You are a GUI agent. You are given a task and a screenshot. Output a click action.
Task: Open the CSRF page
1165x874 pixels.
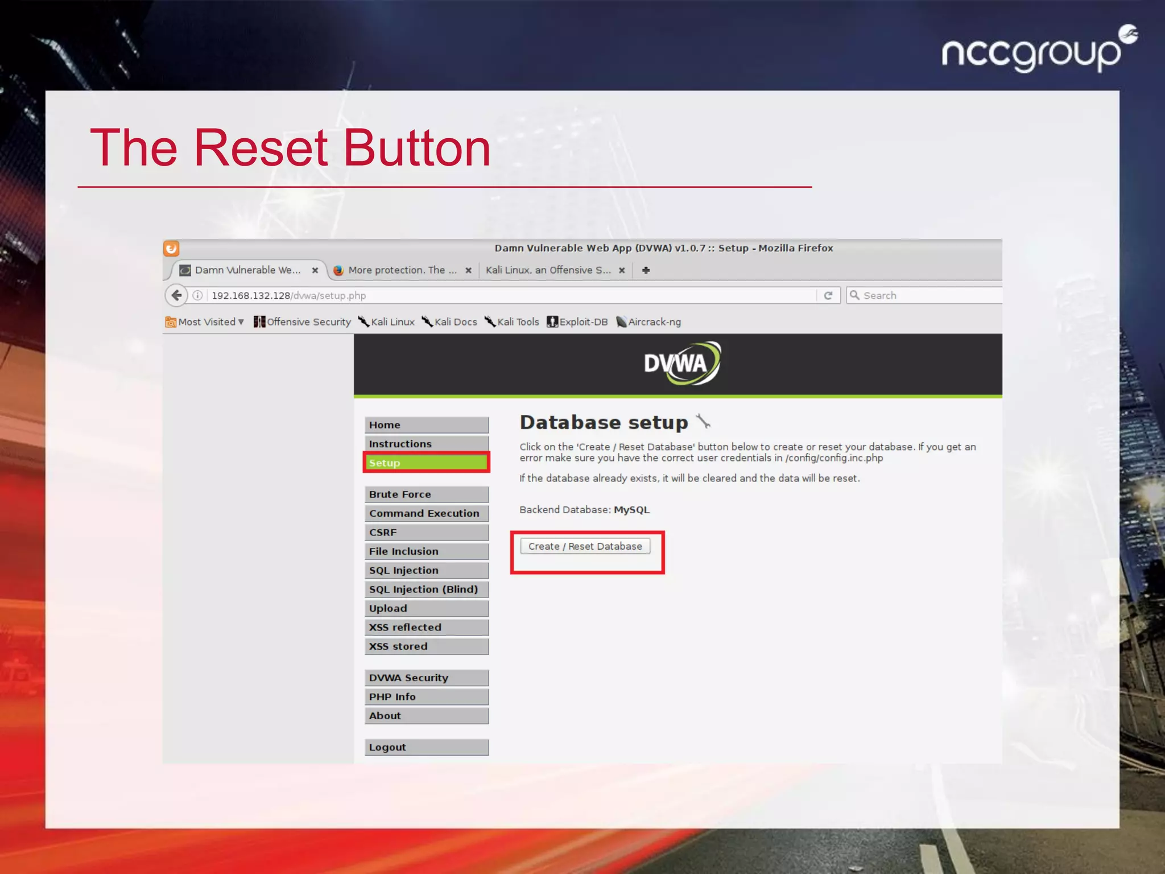(x=427, y=533)
